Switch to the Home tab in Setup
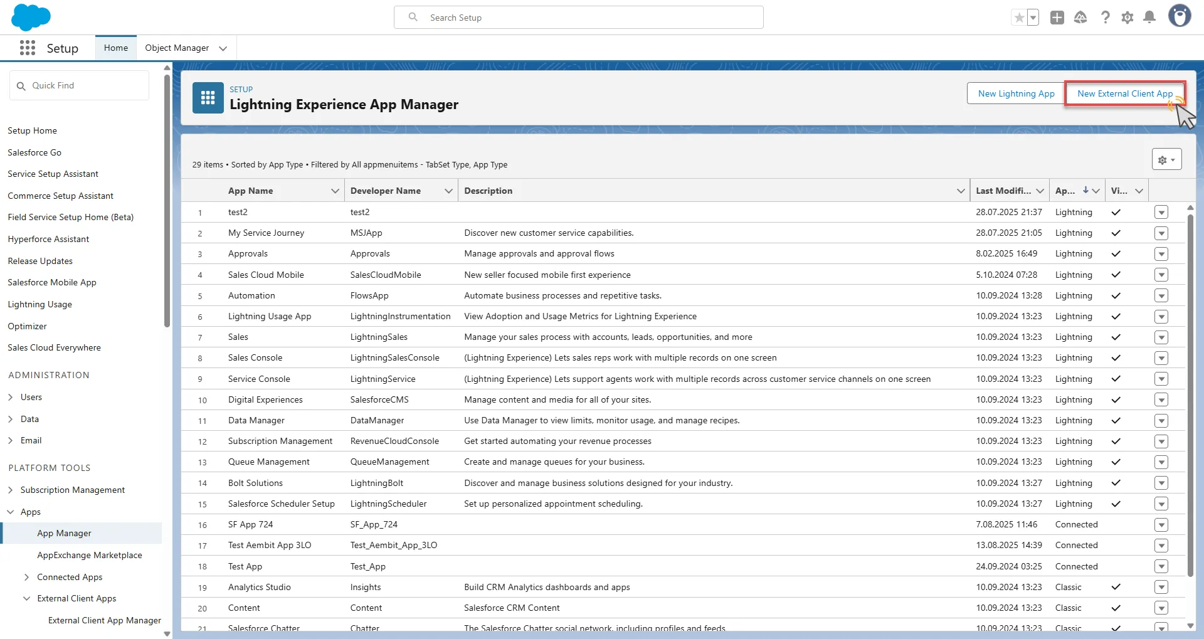1204x639 pixels. [115, 47]
